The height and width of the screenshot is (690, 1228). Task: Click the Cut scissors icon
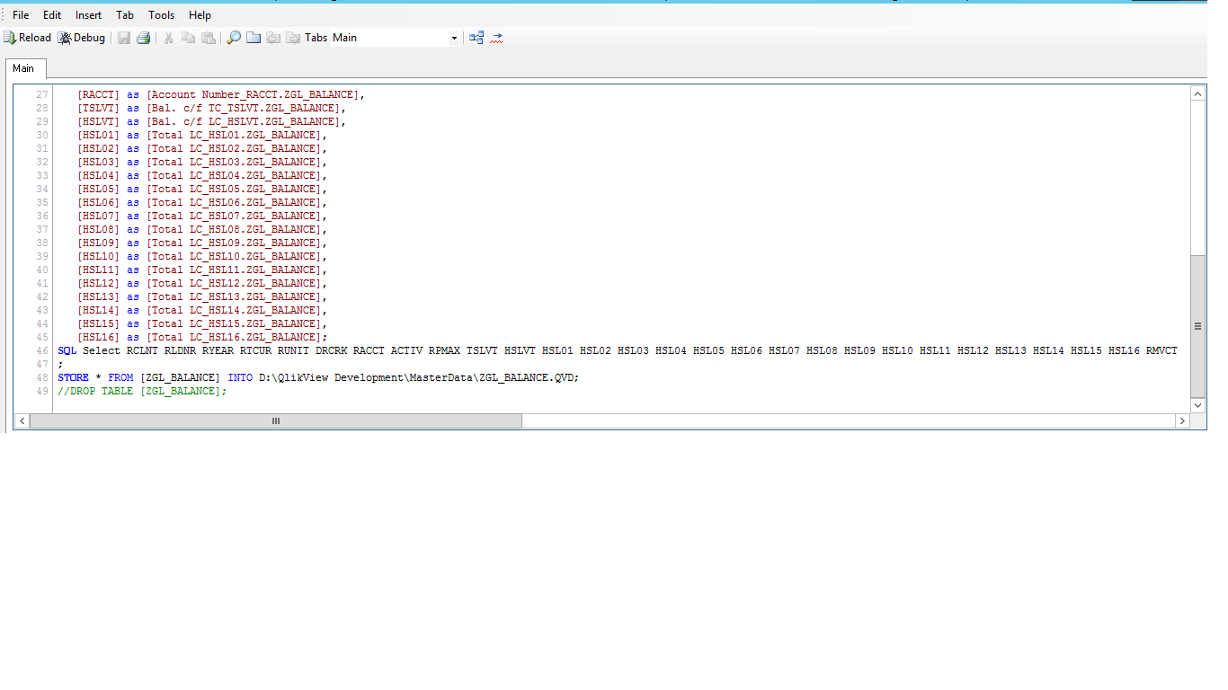(168, 38)
